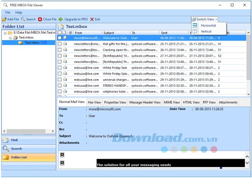
Task: Click the Folder List sidebar button
Action: pos(28,157)
